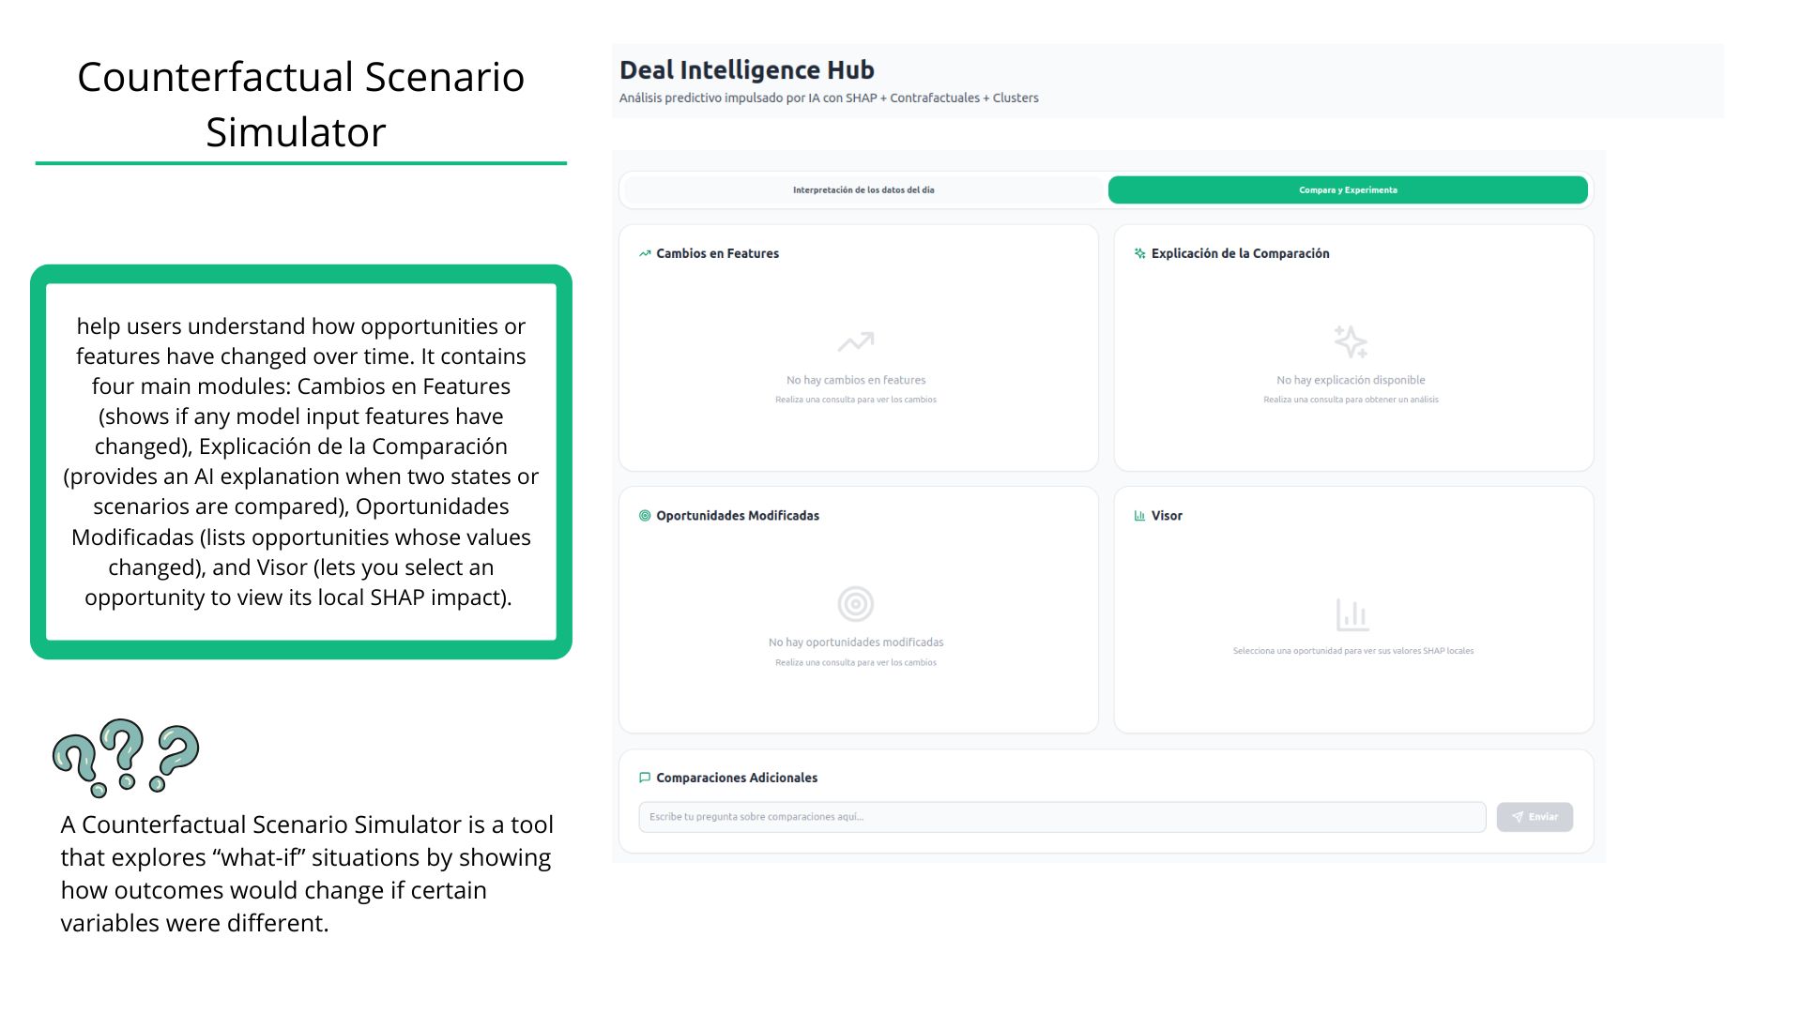1802x1013 pixels.
Task: Click the Visor panel heading
Action: click(x=1167, y=516)
